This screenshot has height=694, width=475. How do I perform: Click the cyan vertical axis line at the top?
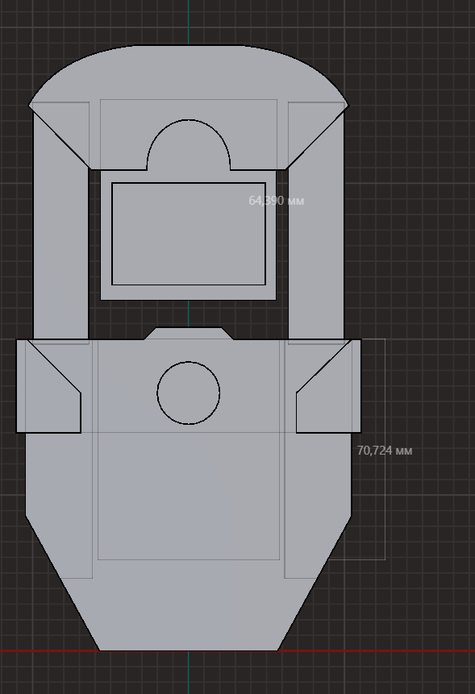(x=189, y=22)
